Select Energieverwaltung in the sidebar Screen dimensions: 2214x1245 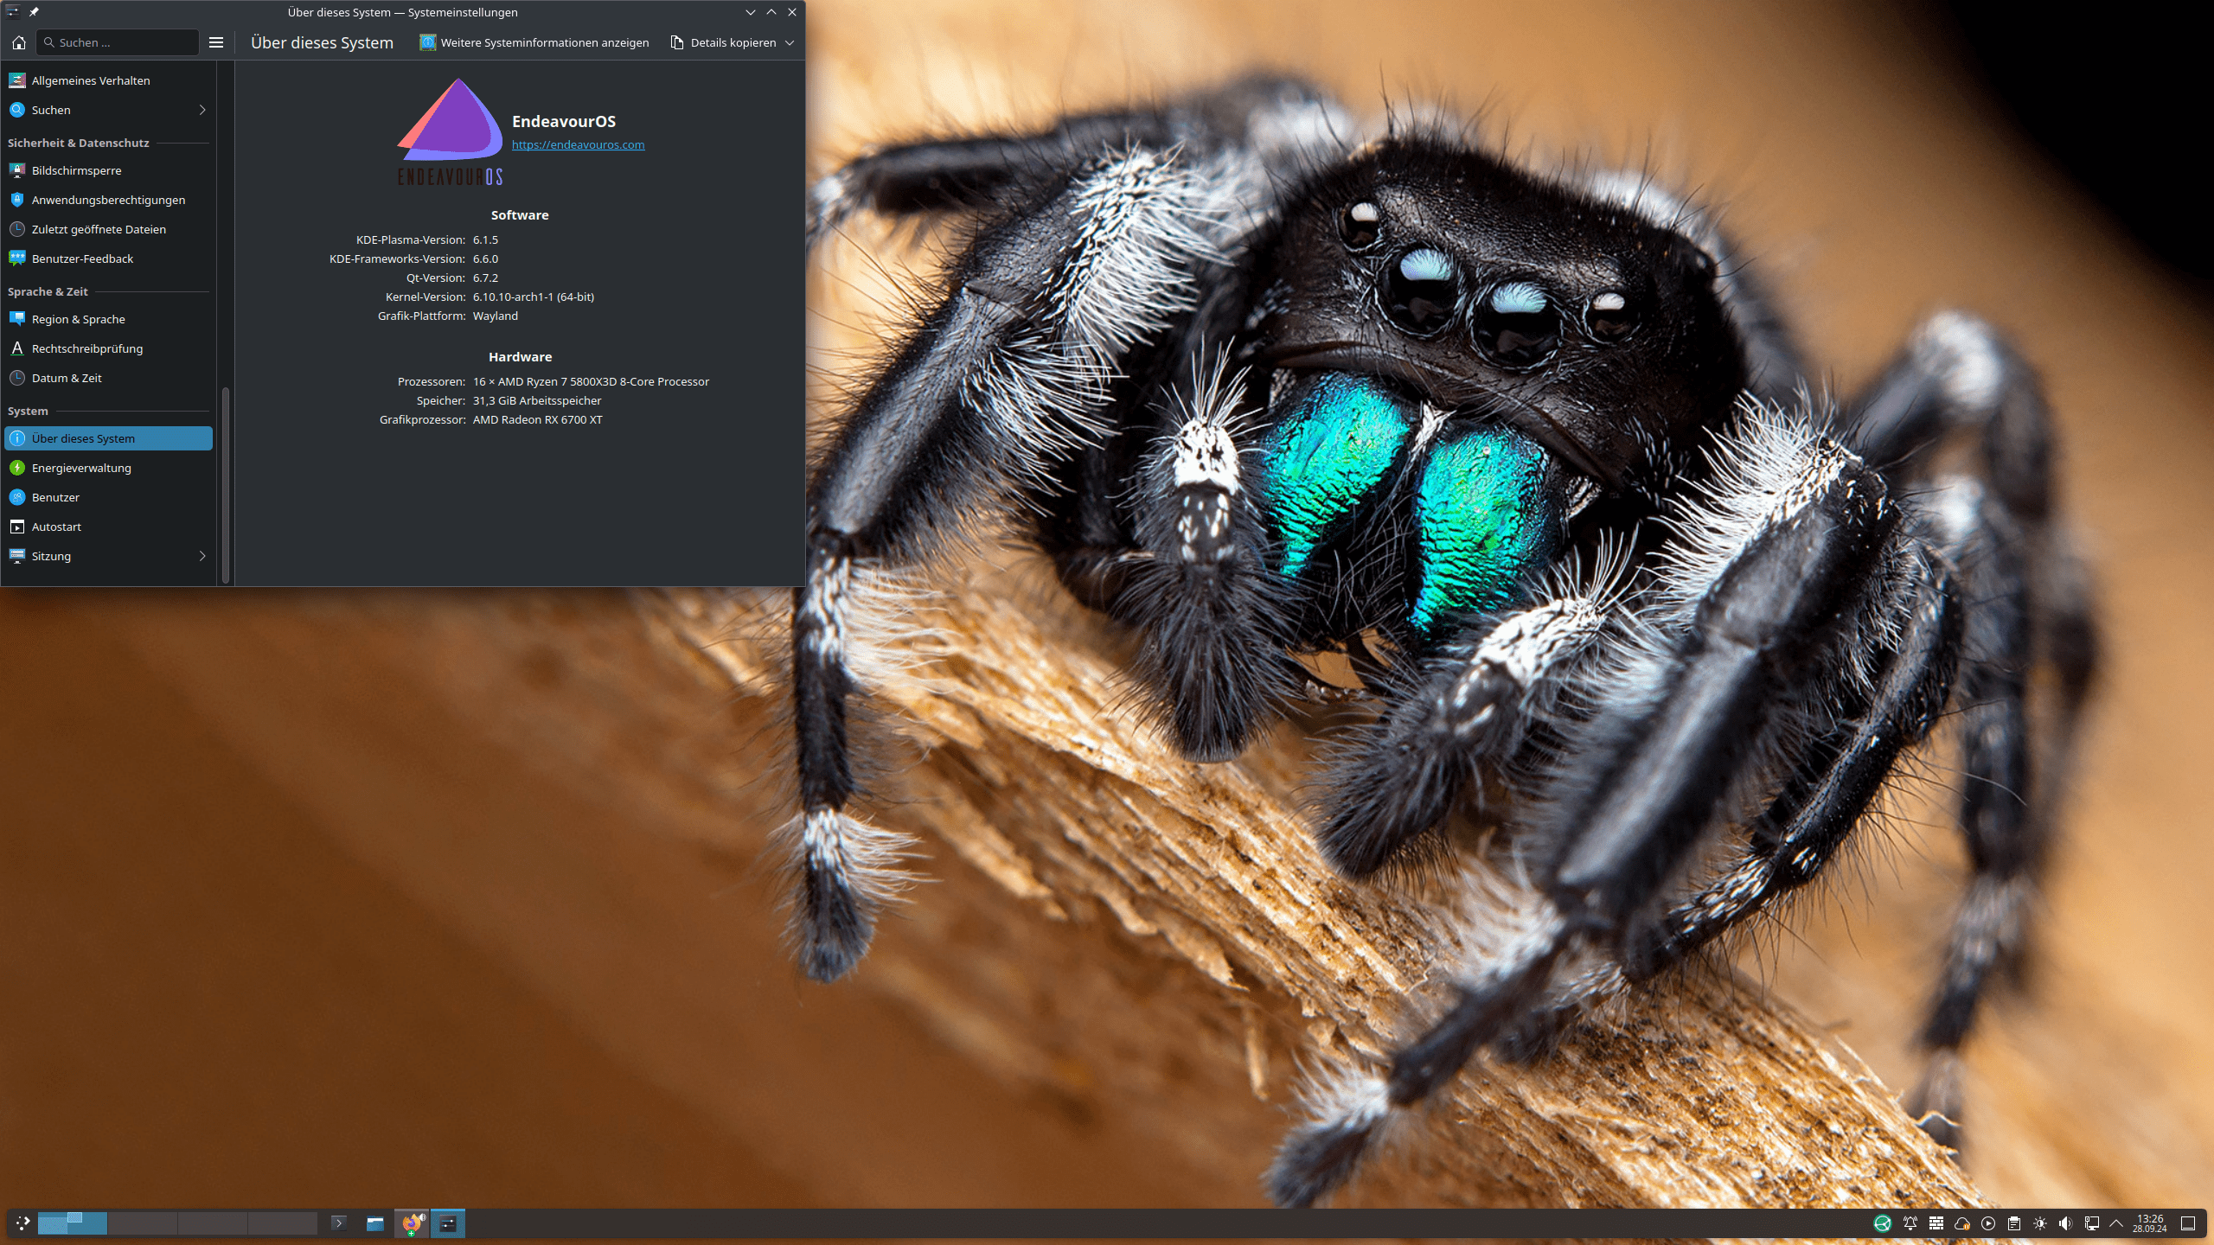click(81, 468)
